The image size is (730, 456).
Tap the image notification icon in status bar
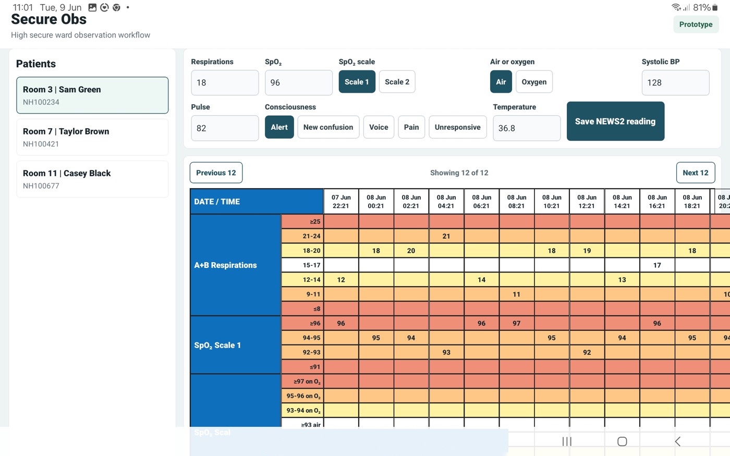[x=92, y=7]
